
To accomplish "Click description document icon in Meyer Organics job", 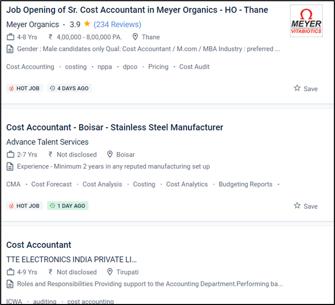I will click(x=10, y=49).
